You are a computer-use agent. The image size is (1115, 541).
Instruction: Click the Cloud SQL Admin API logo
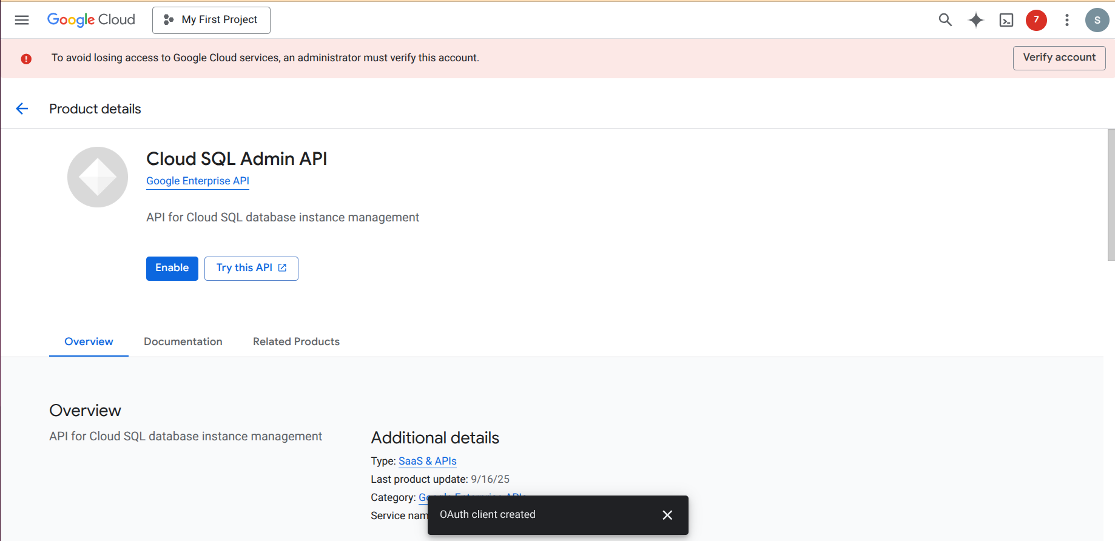(x=98, y=177)
